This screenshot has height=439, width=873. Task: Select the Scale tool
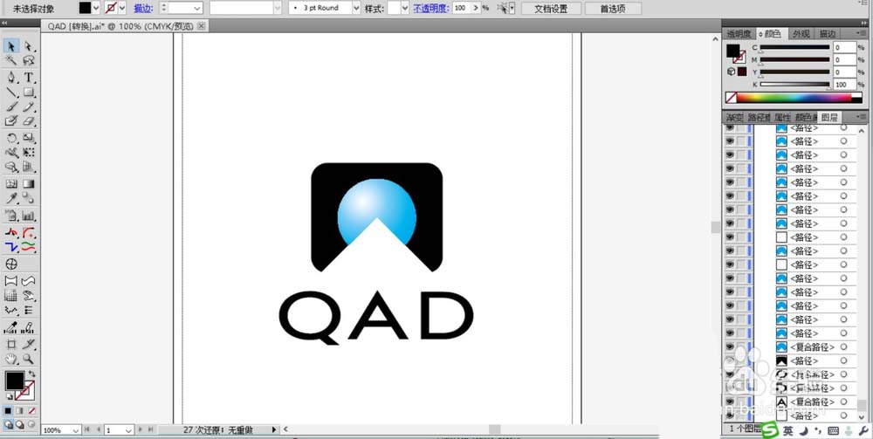29,137
